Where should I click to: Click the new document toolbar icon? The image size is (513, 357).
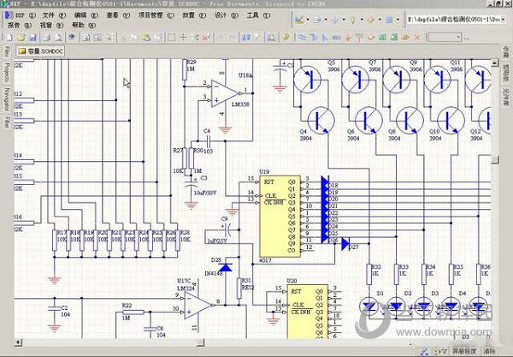tap(9, 38)
